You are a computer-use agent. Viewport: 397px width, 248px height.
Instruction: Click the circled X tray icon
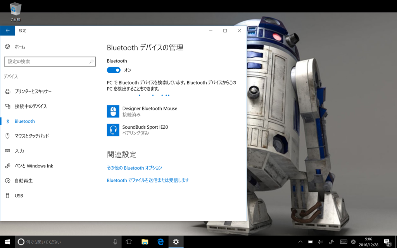[354, 242]
